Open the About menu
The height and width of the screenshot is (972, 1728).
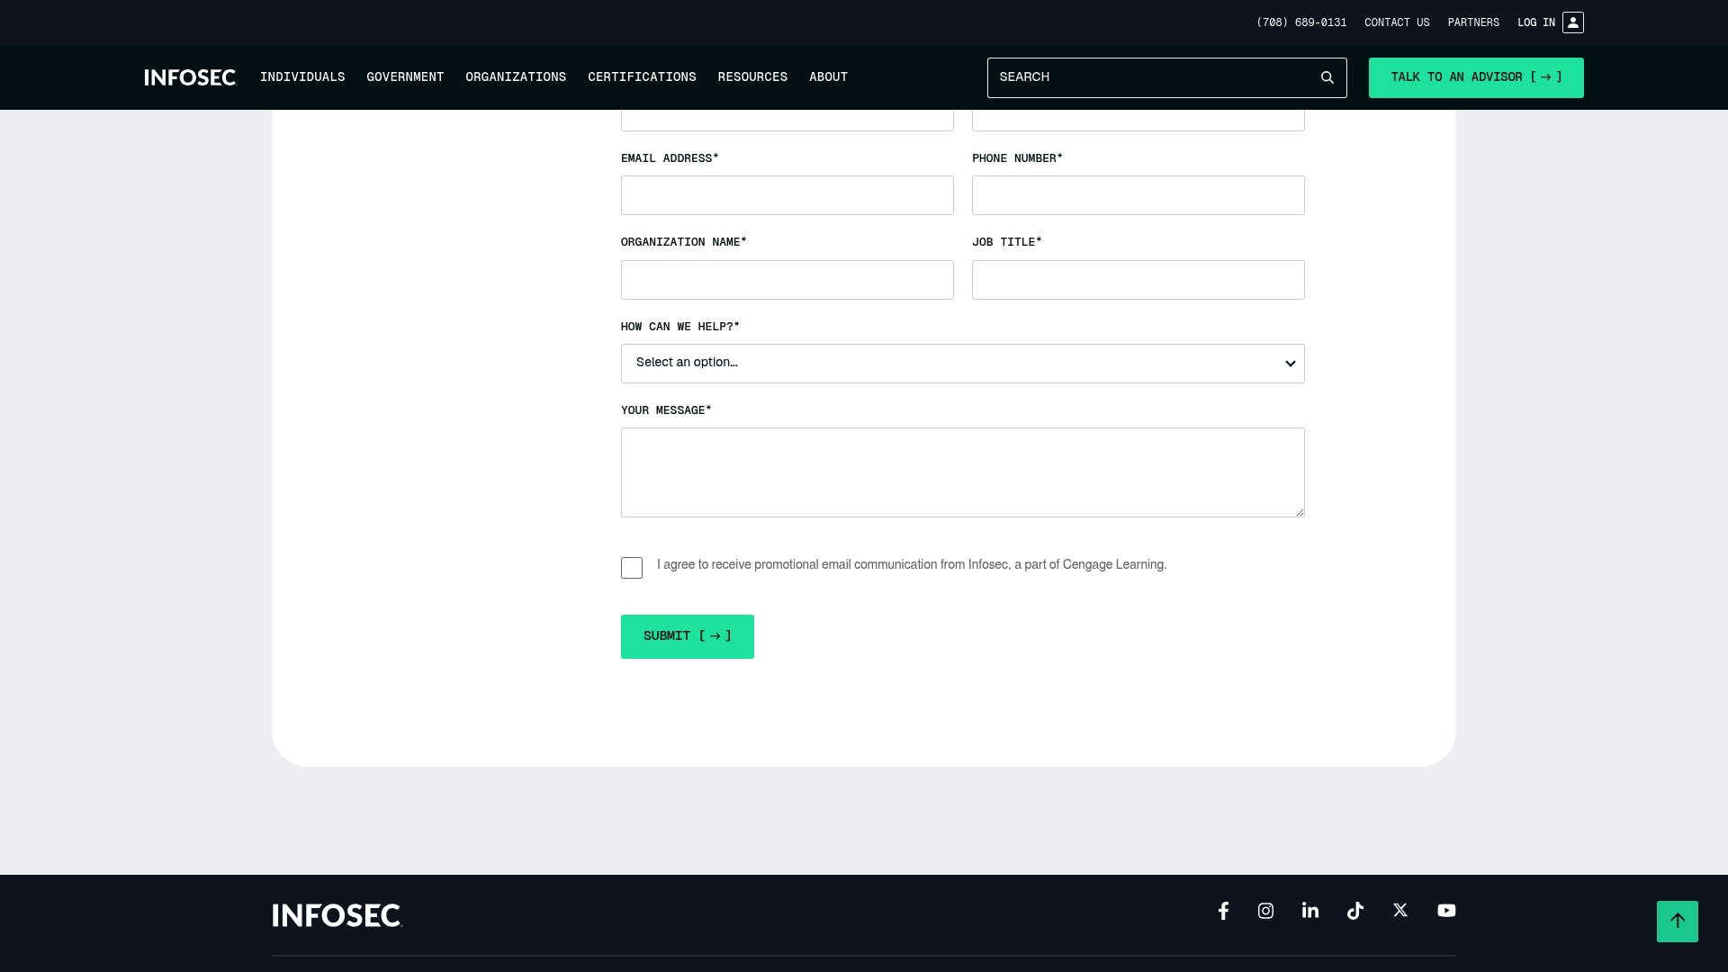(x=828, y=77)
